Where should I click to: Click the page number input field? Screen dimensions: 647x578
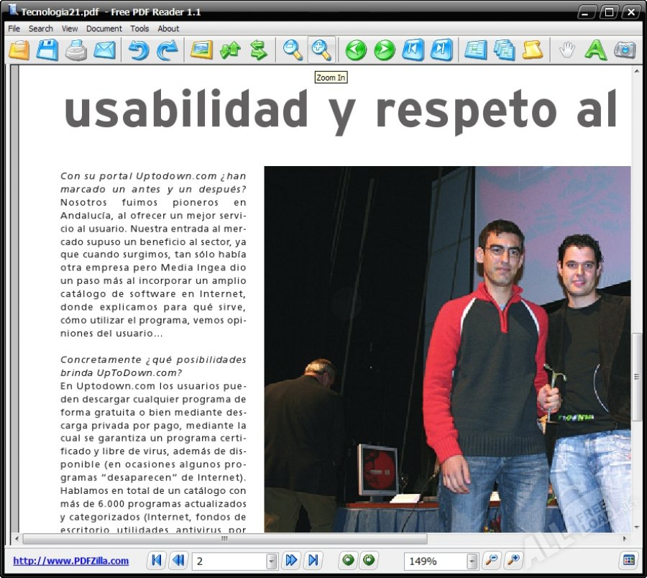click(229, 561)
